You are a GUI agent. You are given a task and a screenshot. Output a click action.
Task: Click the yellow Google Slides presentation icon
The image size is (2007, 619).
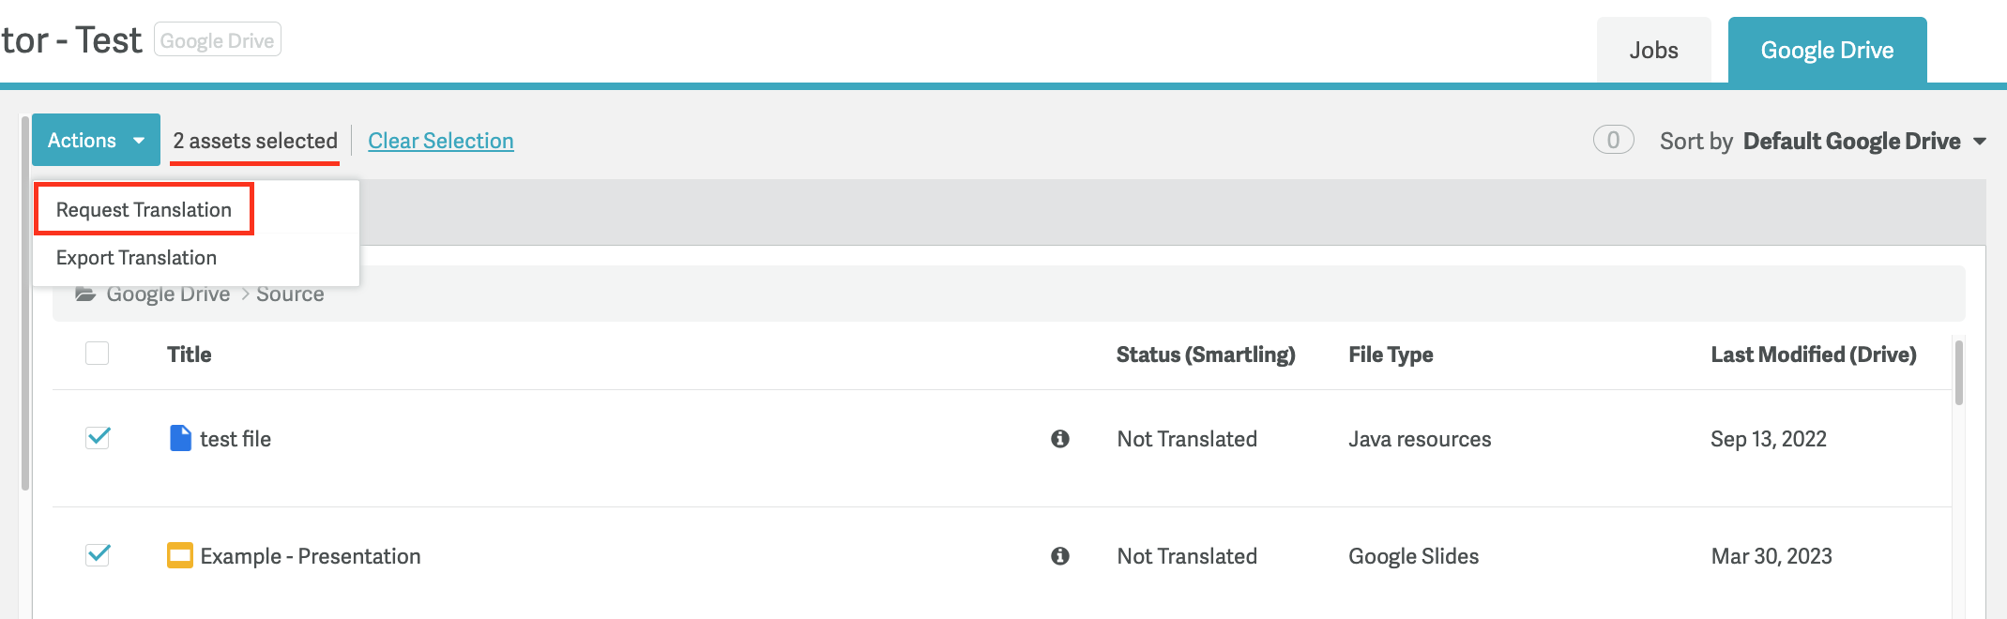click(x=179, y=555)
